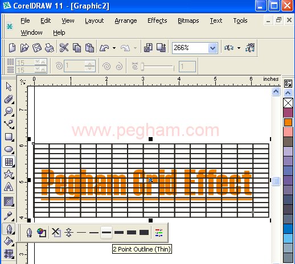The image size is (295, 264).
Task: Select the Interactive Contour tool
Action: click(x=9, y=201)
